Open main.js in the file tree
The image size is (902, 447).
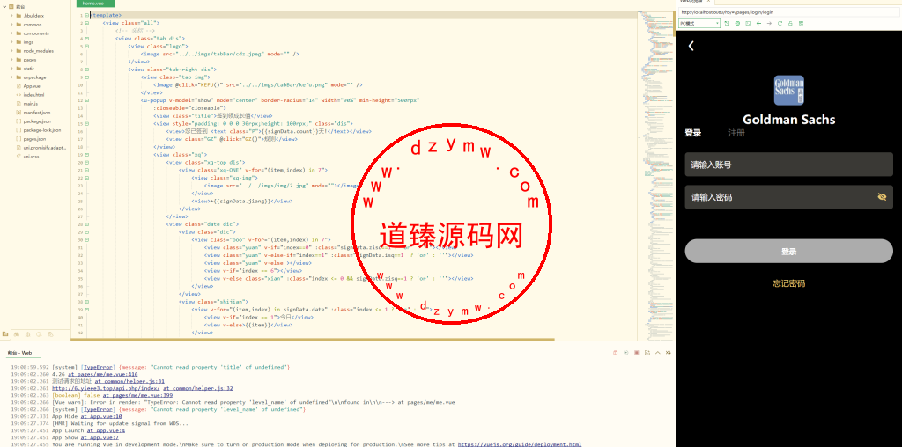coord(30,104)
